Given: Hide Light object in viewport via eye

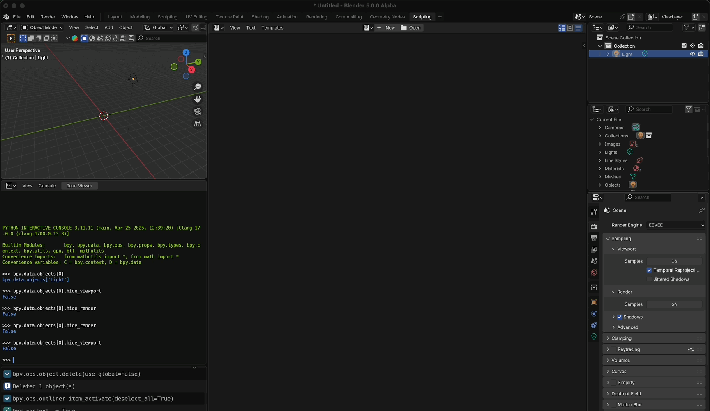Looking at the screenshot, I should tap(692, 54).
